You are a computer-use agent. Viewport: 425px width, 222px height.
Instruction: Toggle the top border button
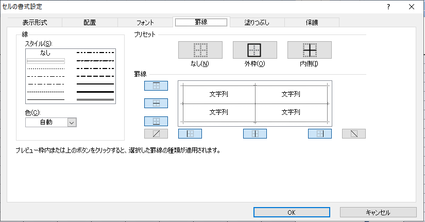pos(156,86)
